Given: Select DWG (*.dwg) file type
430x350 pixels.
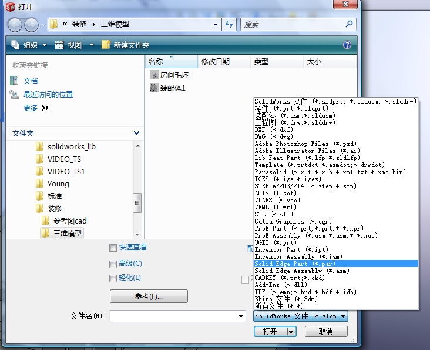Looking at the screenshot, I should [336, 136].
